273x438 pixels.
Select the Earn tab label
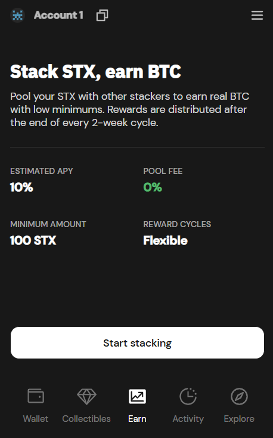(x=137, y=419)
